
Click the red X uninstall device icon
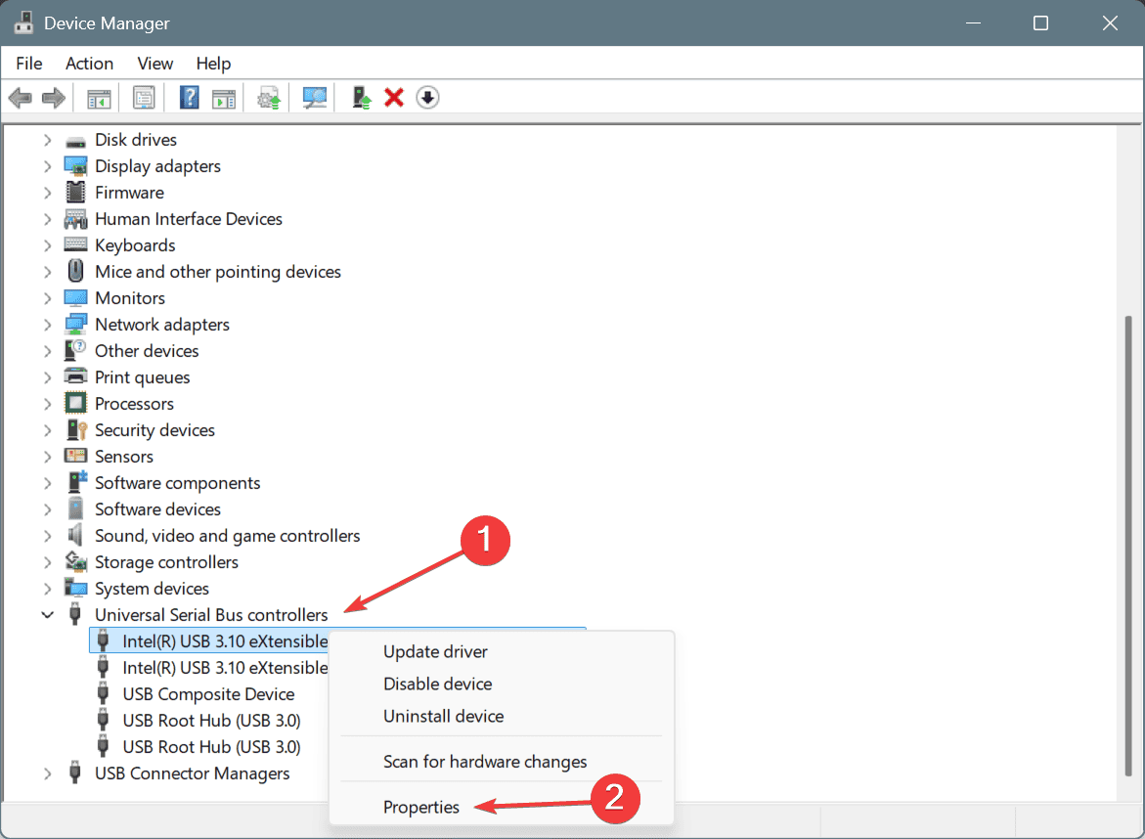click(x=394, y=98)
